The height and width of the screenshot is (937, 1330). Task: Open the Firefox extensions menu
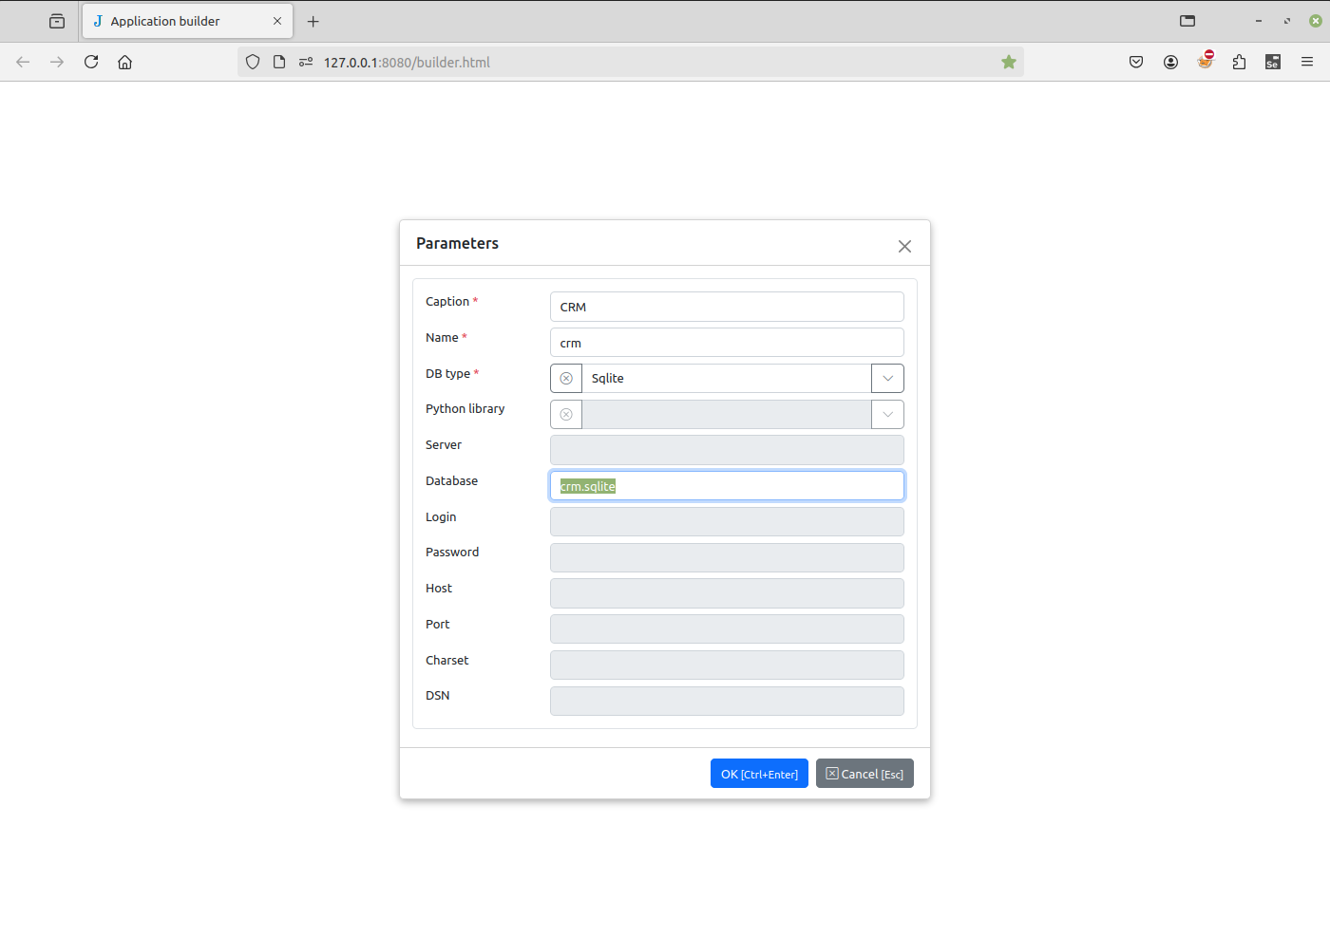pyautogui.click(x=1239, y=63)
